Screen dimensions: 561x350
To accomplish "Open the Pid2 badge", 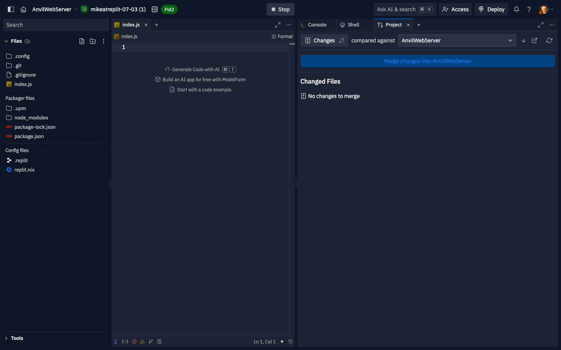I will 169,9.
